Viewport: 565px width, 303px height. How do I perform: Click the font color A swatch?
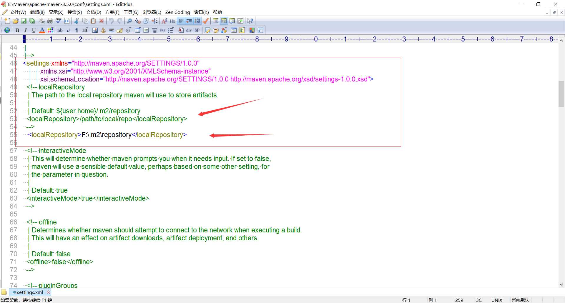tap(42, 30)
